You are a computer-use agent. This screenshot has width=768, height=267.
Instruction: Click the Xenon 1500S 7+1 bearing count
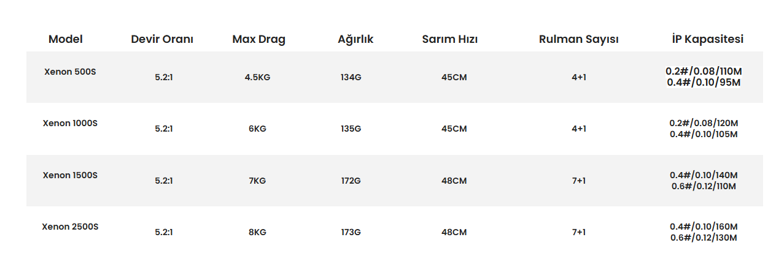tap(578, 181)
